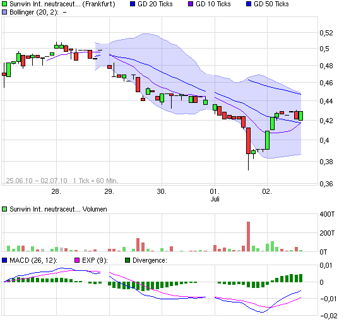The image size is (344, 329).
Task: Click the dark green Divergence swatch
Action: tap(128, 260)
